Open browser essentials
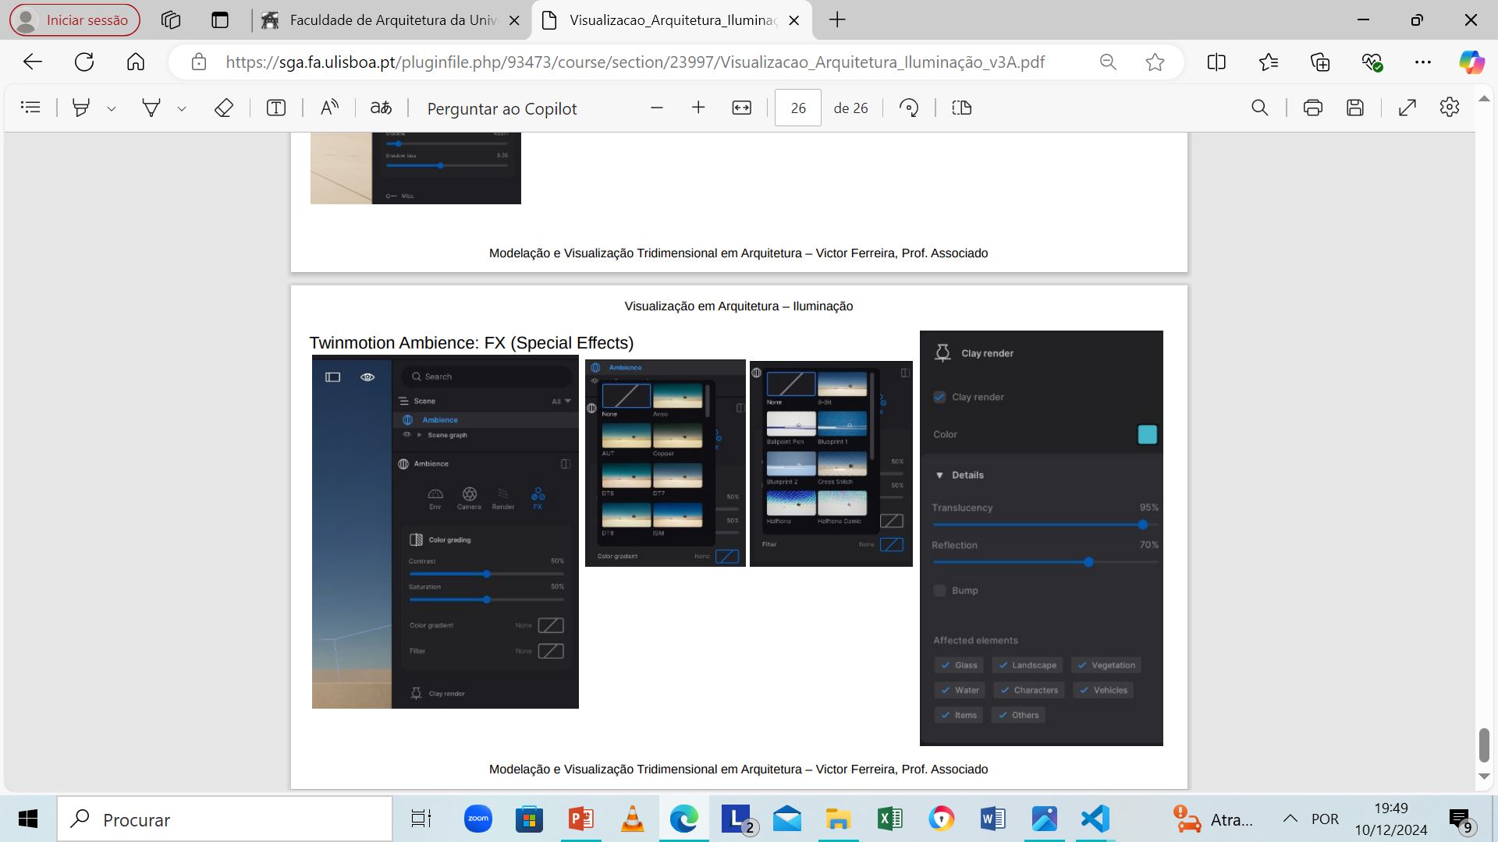Screen dimensions: 1498x842 pyautogui.click(x=1372, y=62)
